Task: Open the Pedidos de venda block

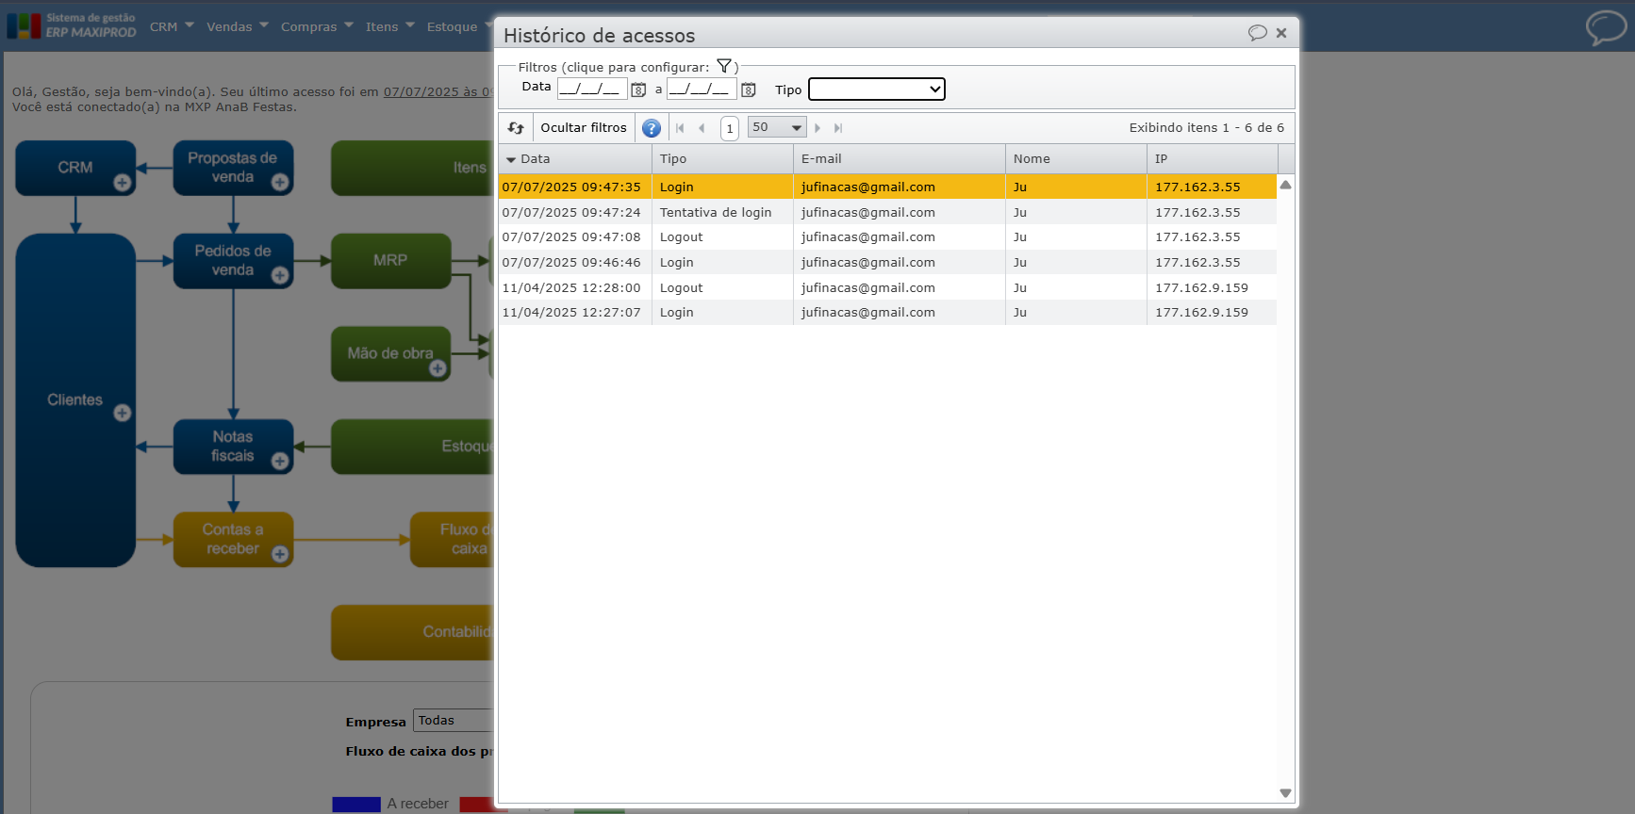Action: 232,260
